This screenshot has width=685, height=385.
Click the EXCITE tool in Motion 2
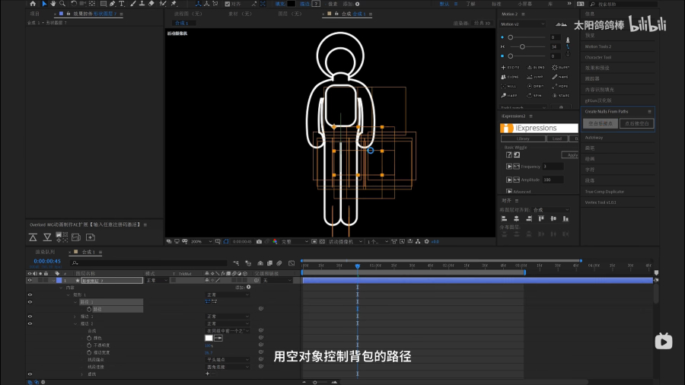tap(510, 67)
